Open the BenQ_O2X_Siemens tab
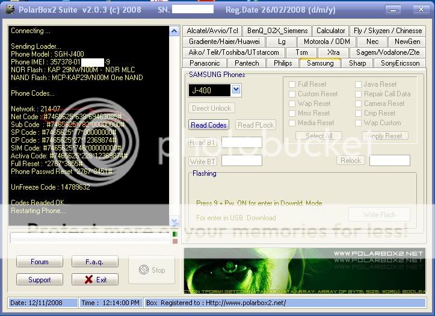 click(277, 31)
